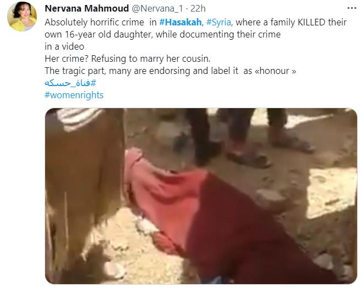
Task: Open the tweet's 22h timestamp
Action: (x=198, y=8)
